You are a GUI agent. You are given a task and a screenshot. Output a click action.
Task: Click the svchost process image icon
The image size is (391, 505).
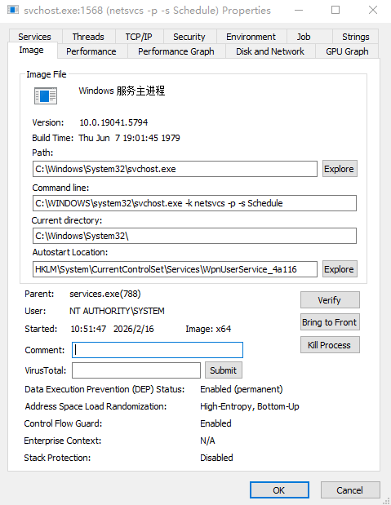click(46, 95)
